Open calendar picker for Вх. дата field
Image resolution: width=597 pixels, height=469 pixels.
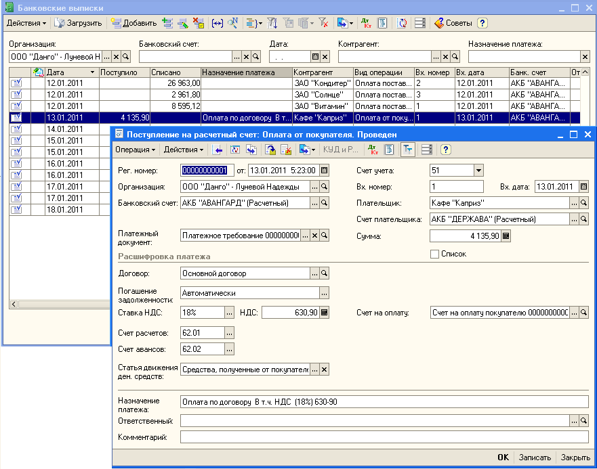coord(584,187)
